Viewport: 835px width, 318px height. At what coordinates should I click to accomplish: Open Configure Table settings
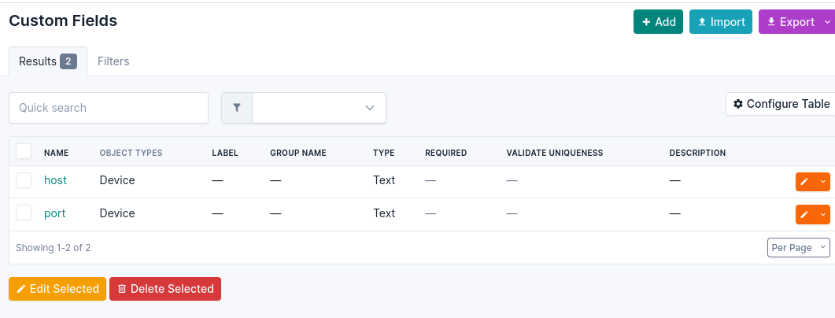click(781, 104)
